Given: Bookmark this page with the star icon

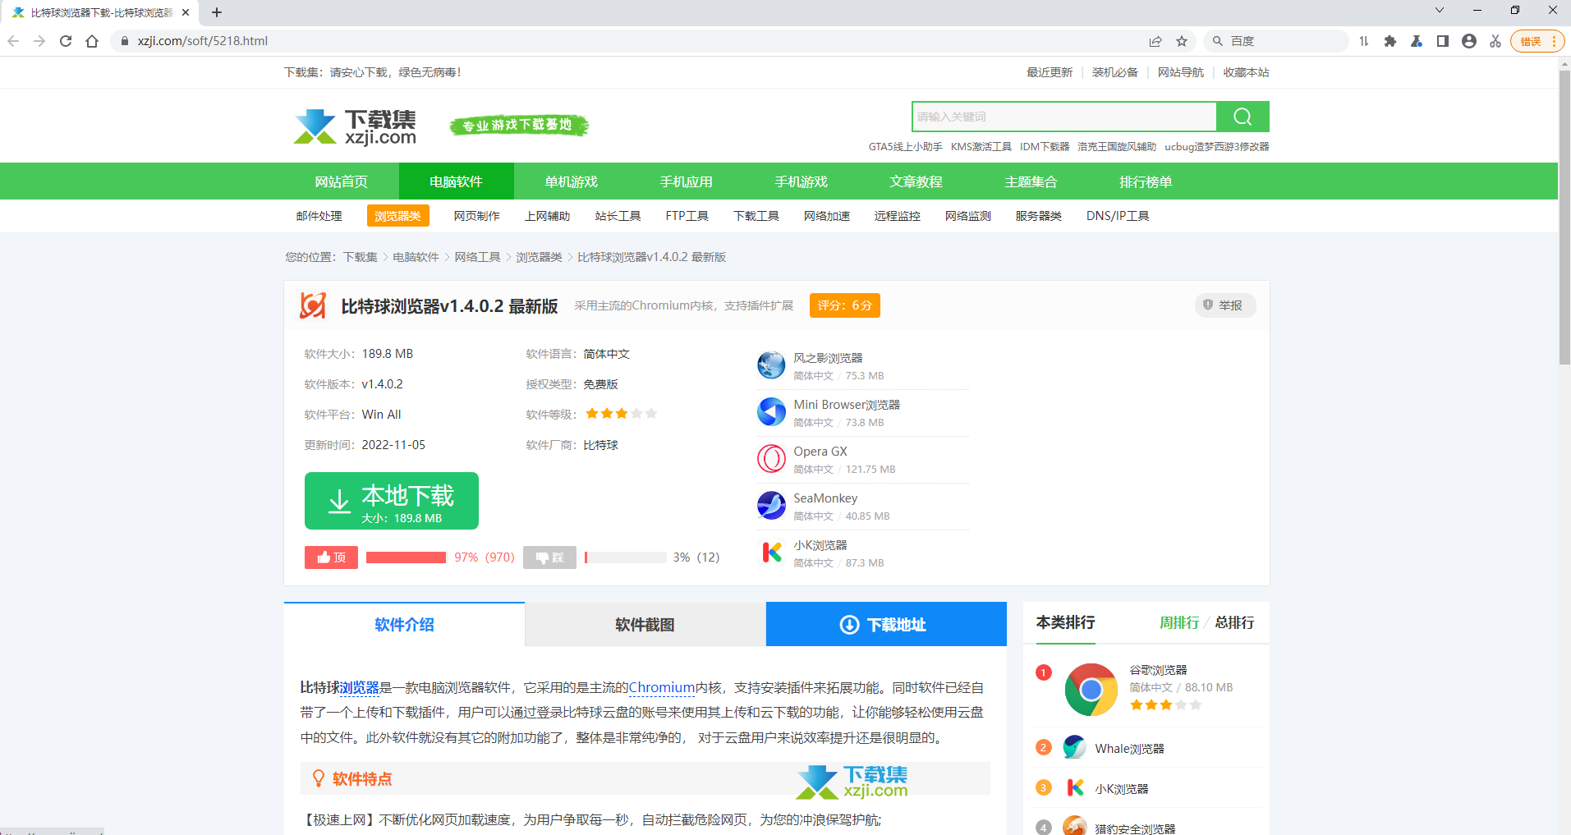Looking at the screenshot, I should 1182,41.
